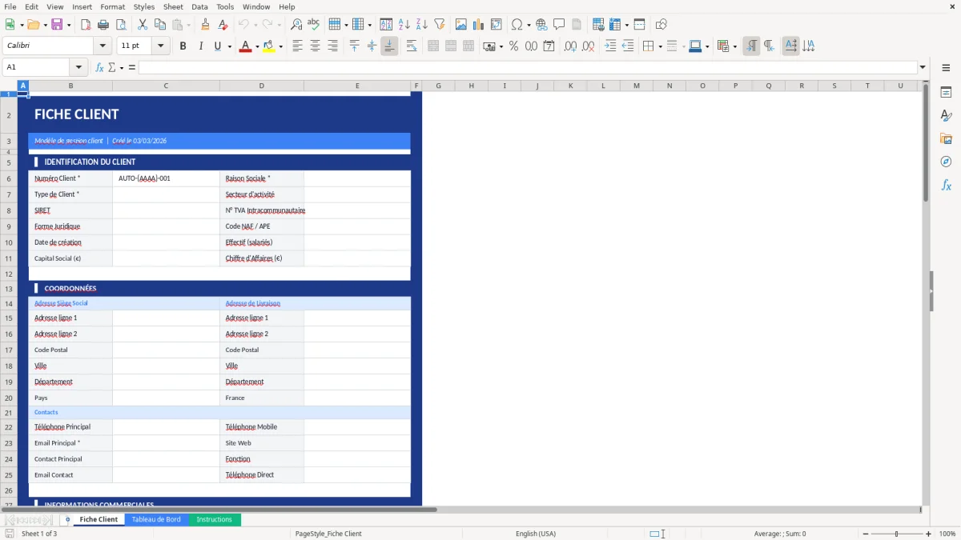This screenshot has height=540, width=961.
Task: Open the Format menu
Action: coord(112,6)
